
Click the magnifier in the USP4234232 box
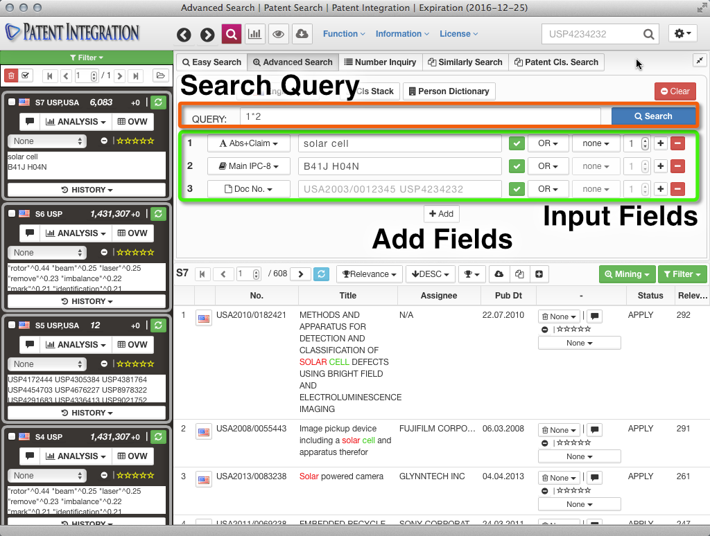click(648, 34)
